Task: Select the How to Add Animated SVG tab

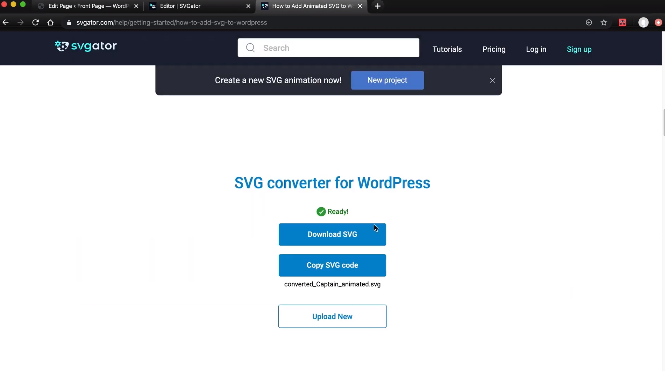Action: pyautogui.click(x=312, y=6)
